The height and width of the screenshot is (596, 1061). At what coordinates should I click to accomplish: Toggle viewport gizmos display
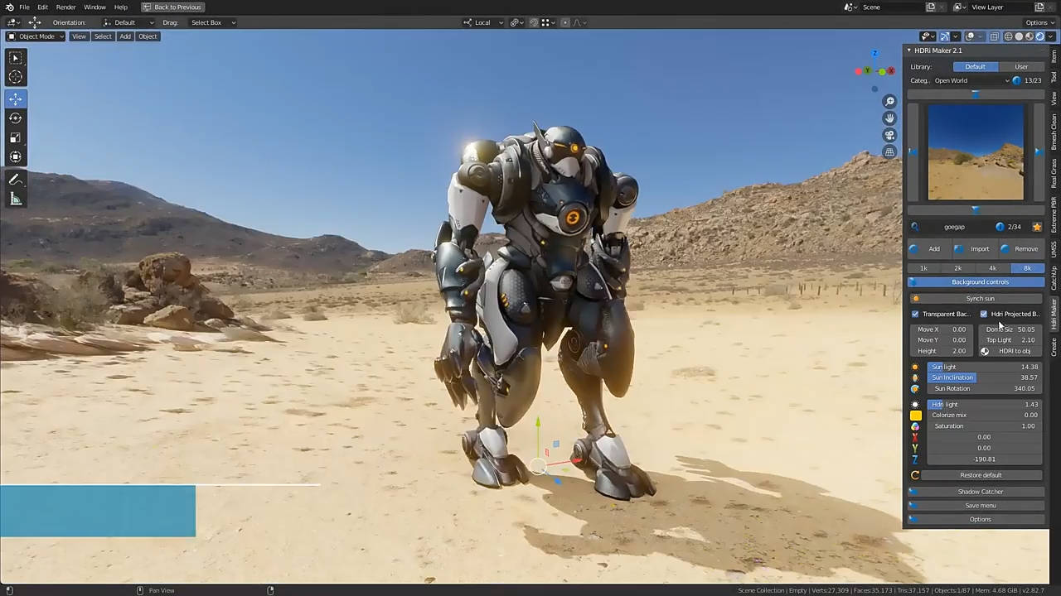point(944,36)
